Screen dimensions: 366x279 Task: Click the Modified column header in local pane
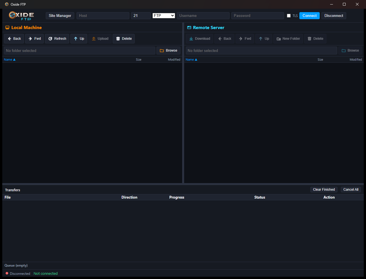(x=174, y=60)
